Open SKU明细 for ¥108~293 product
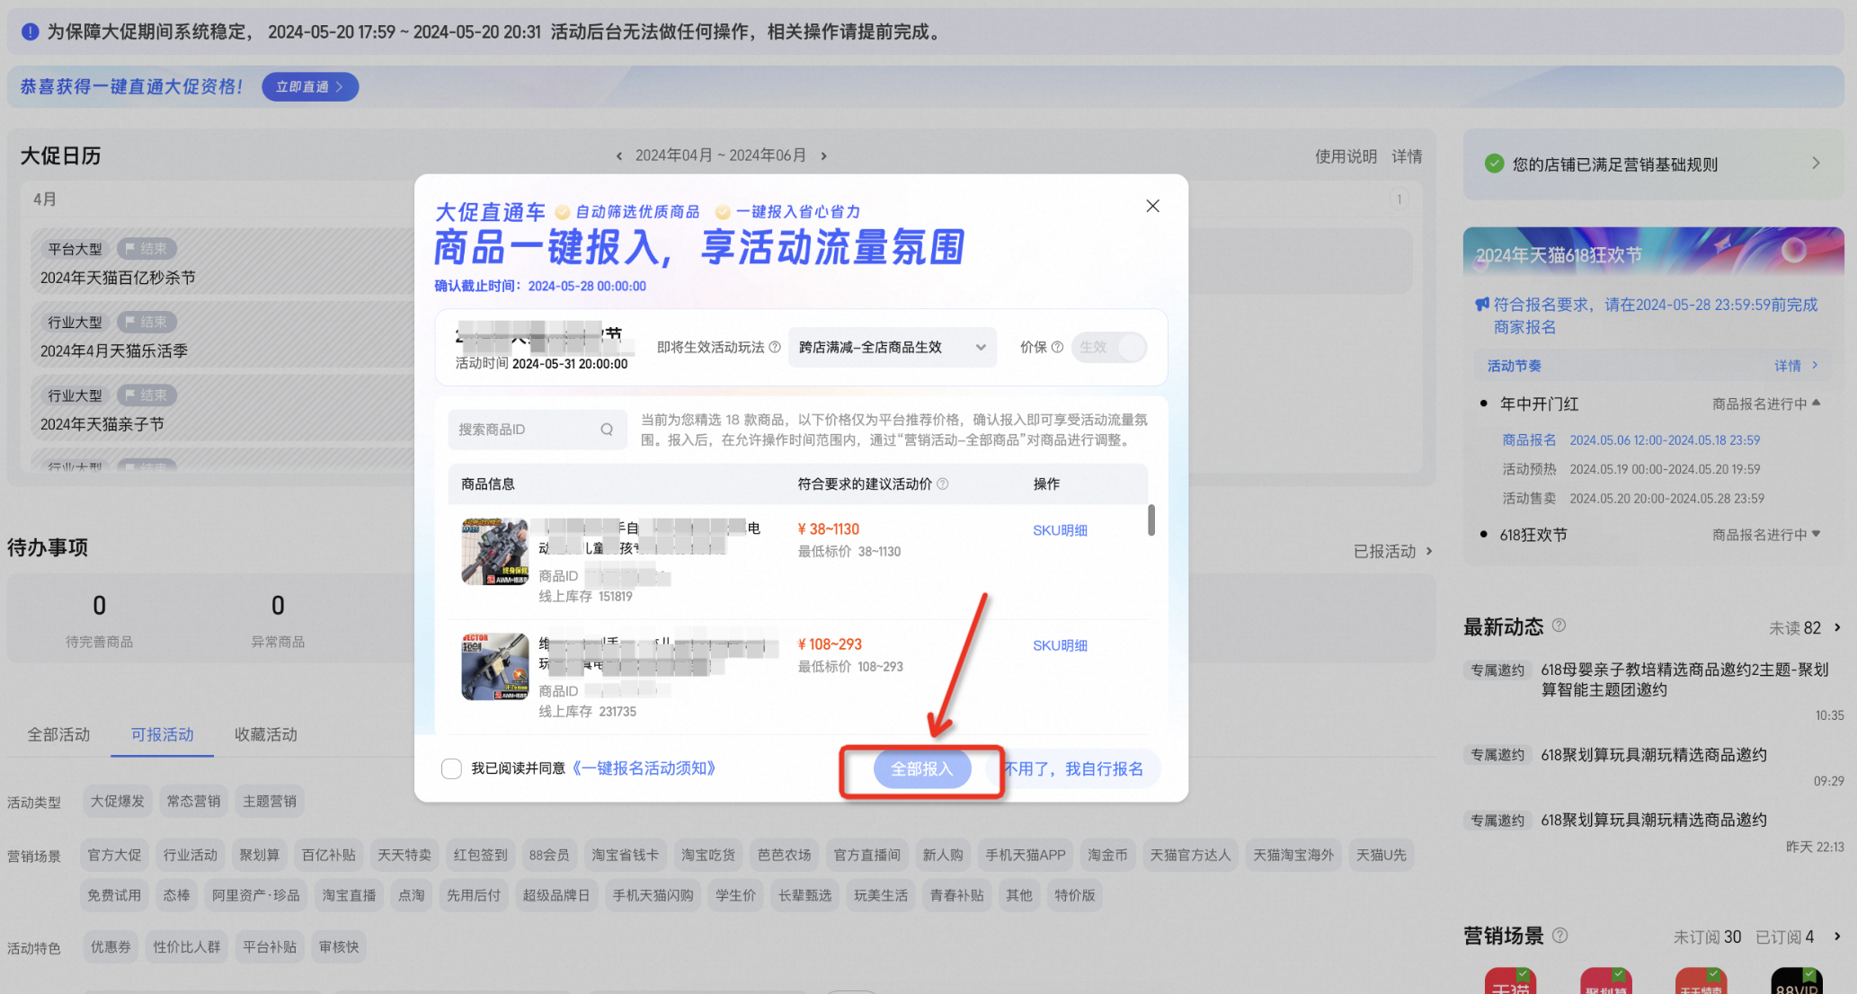The image size is (1857, 994). pyautogui.click(x=1060, y=645)
